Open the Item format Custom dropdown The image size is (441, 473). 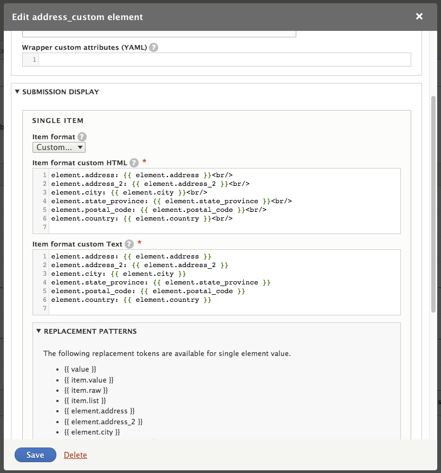click(59, 147)
